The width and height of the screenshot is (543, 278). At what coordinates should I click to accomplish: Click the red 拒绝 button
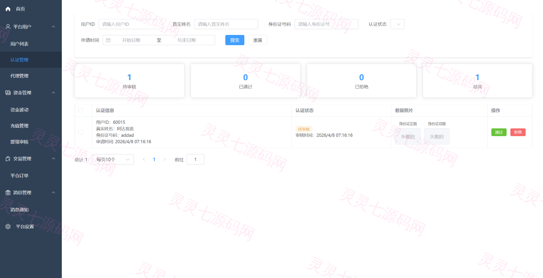[x=518, y=132]
